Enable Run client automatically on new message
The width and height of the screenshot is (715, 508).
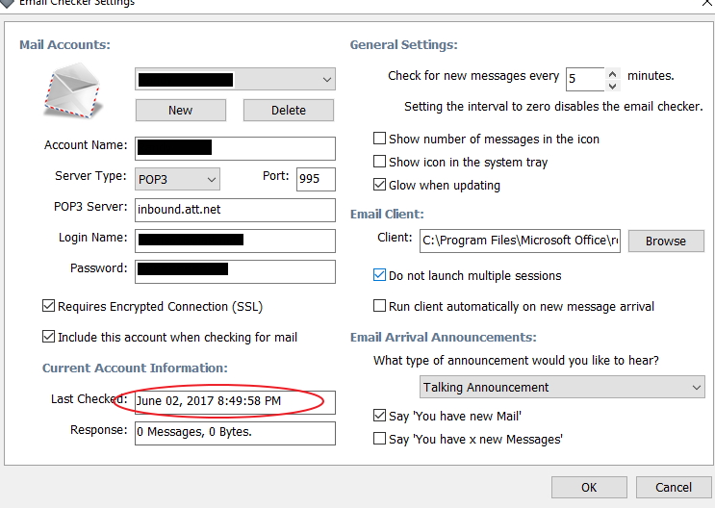tap(380, 307)
